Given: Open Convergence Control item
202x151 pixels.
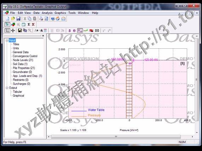Looking at the screenshot, I should 25,56.
